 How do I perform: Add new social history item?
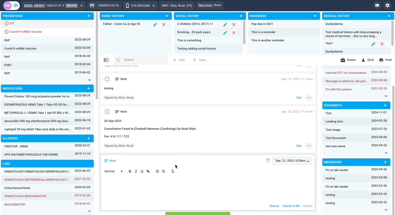[241, 16]
